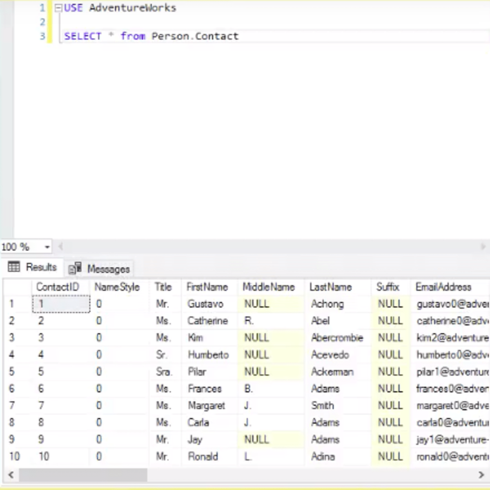
Task: Select the 'kim2@adventure' email cell
Action: tap(450, 338)
